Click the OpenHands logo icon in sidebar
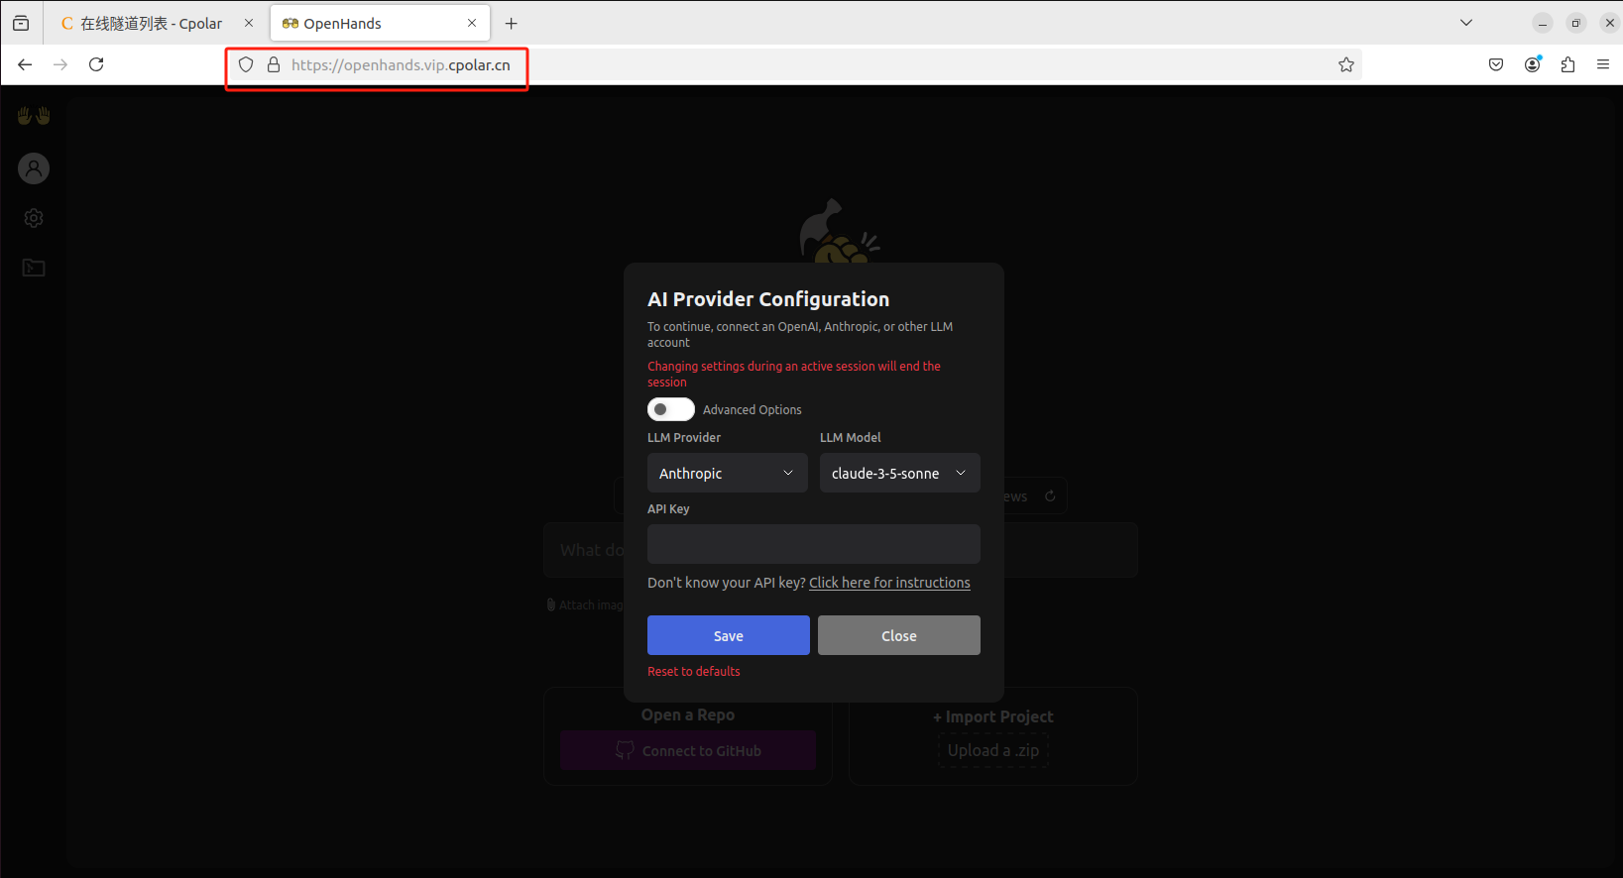 click(x=34, y=116)
